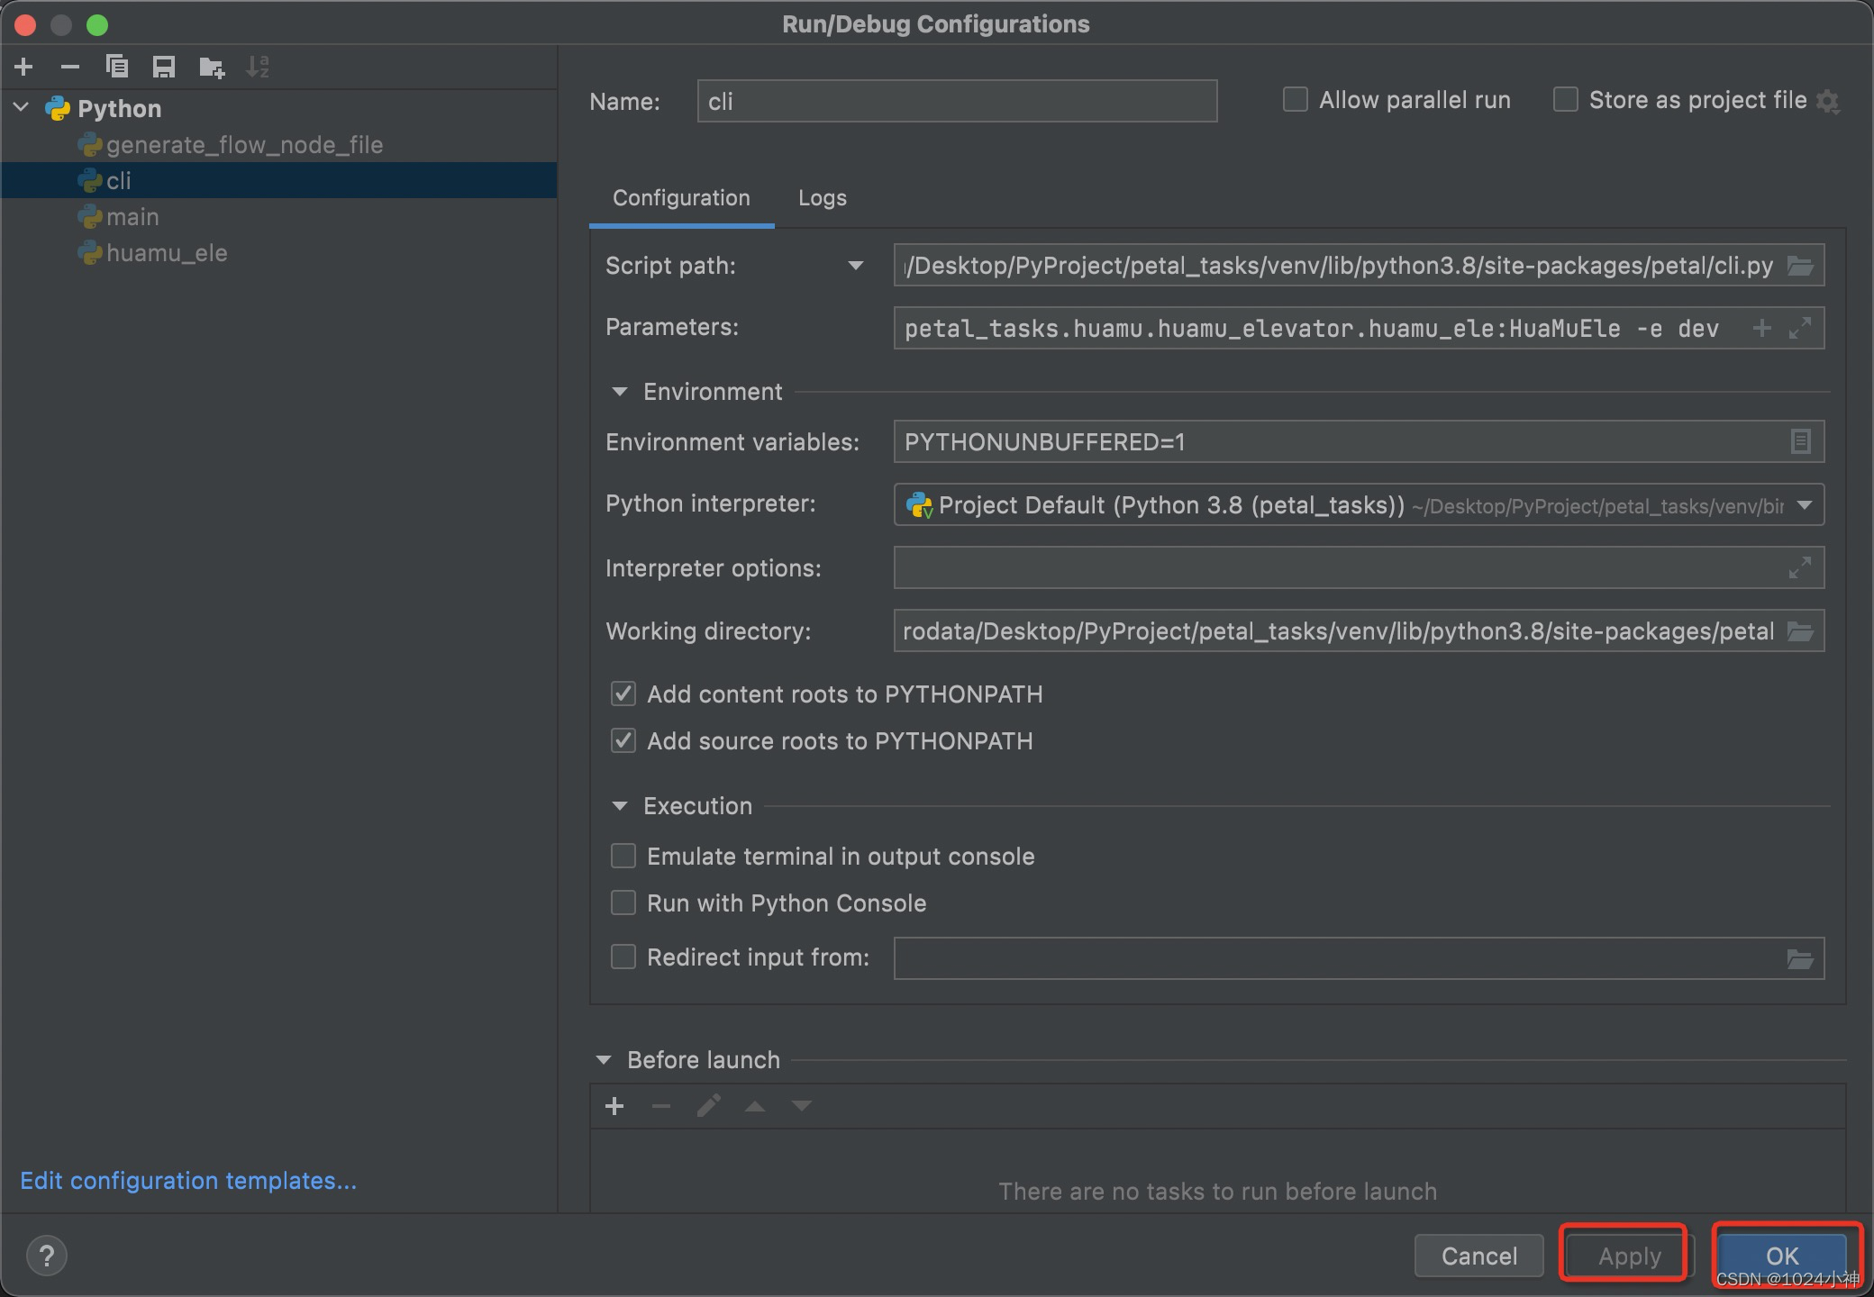Enable Allow parallel run checkbox

[x=1296, y=100]
